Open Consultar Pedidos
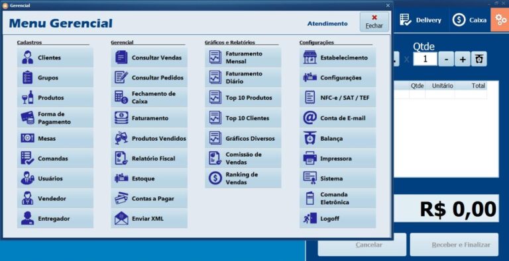The height and width of the screenshot is (261, 509). [x=149, y=78]
